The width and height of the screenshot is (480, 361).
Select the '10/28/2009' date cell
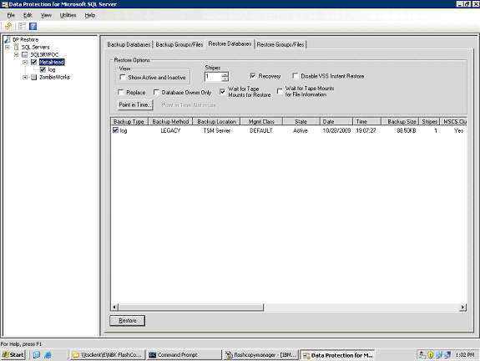[x=336, y=130]
